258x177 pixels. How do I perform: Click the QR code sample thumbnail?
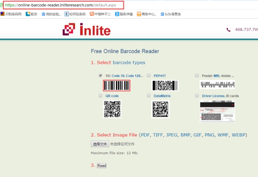[x=112, y=109]
